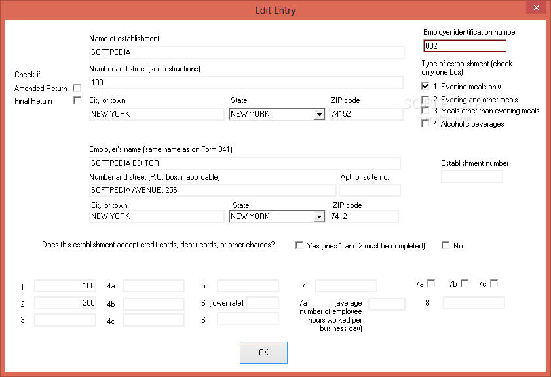This screenshot has width=551, height=377.
Task: Click the line 8 field
Action: tap(474, 303)
